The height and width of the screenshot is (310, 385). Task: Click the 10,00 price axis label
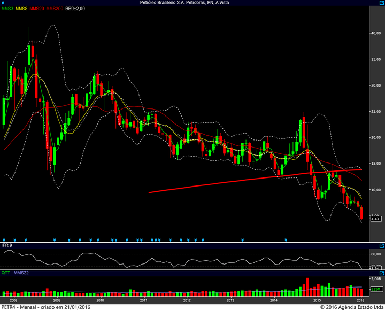(x=376, y=190)
